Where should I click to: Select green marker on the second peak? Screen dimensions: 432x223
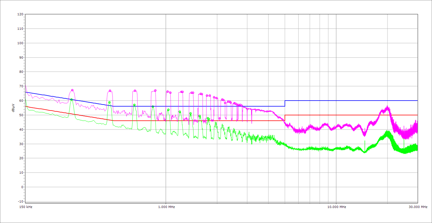pyautogui.click(x=109, y=102)
